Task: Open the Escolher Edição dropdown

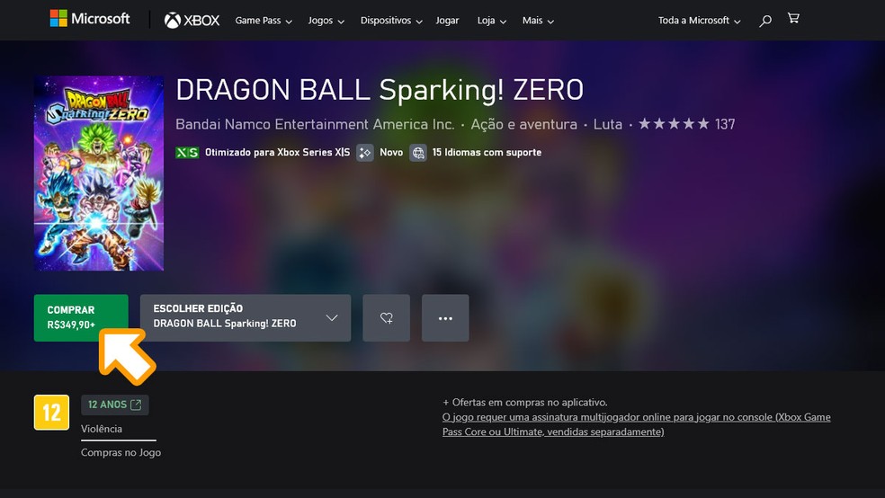Action: point(246,318)
